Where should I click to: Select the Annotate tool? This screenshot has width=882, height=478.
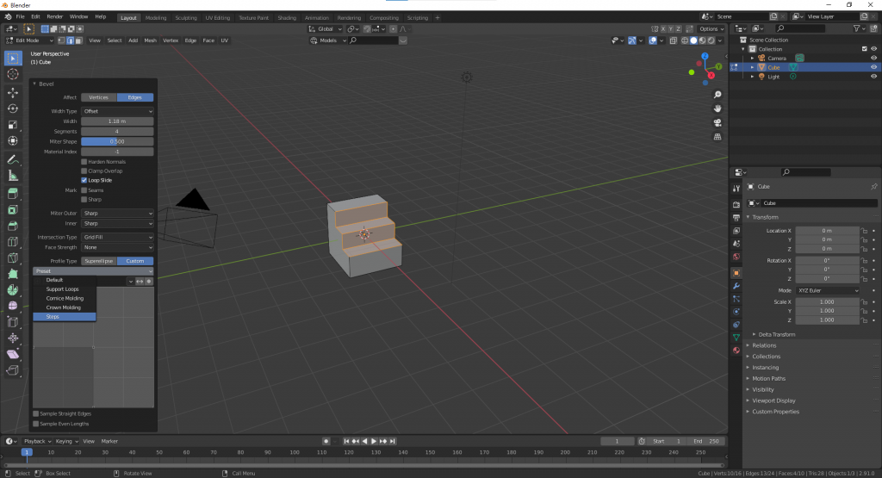[13, 160]
